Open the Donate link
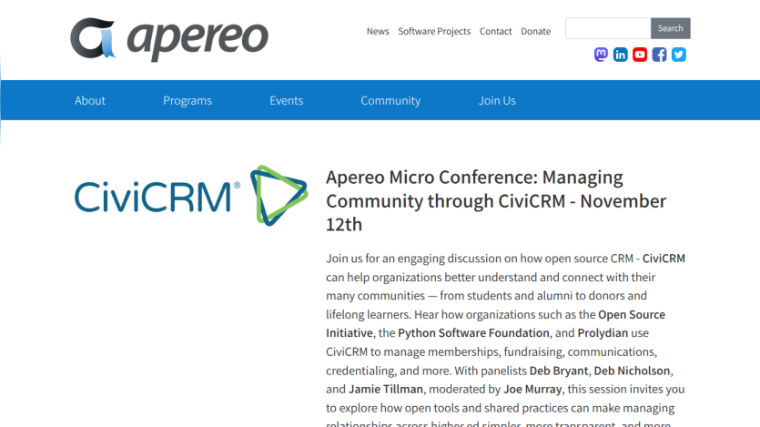Viewport: 760px width, 427px height. click(x=535, y=31)
